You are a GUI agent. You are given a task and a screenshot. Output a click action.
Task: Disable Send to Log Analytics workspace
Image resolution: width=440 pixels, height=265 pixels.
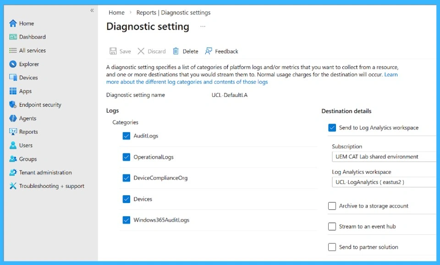[x=332, y=128]
